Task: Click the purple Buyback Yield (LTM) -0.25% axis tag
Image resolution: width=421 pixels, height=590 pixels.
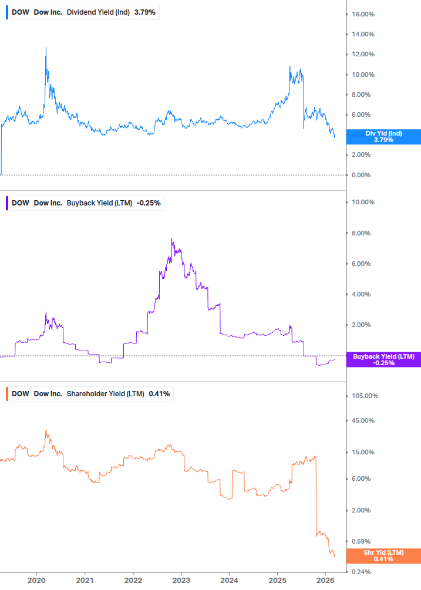Action: click(x=383, y=360)
